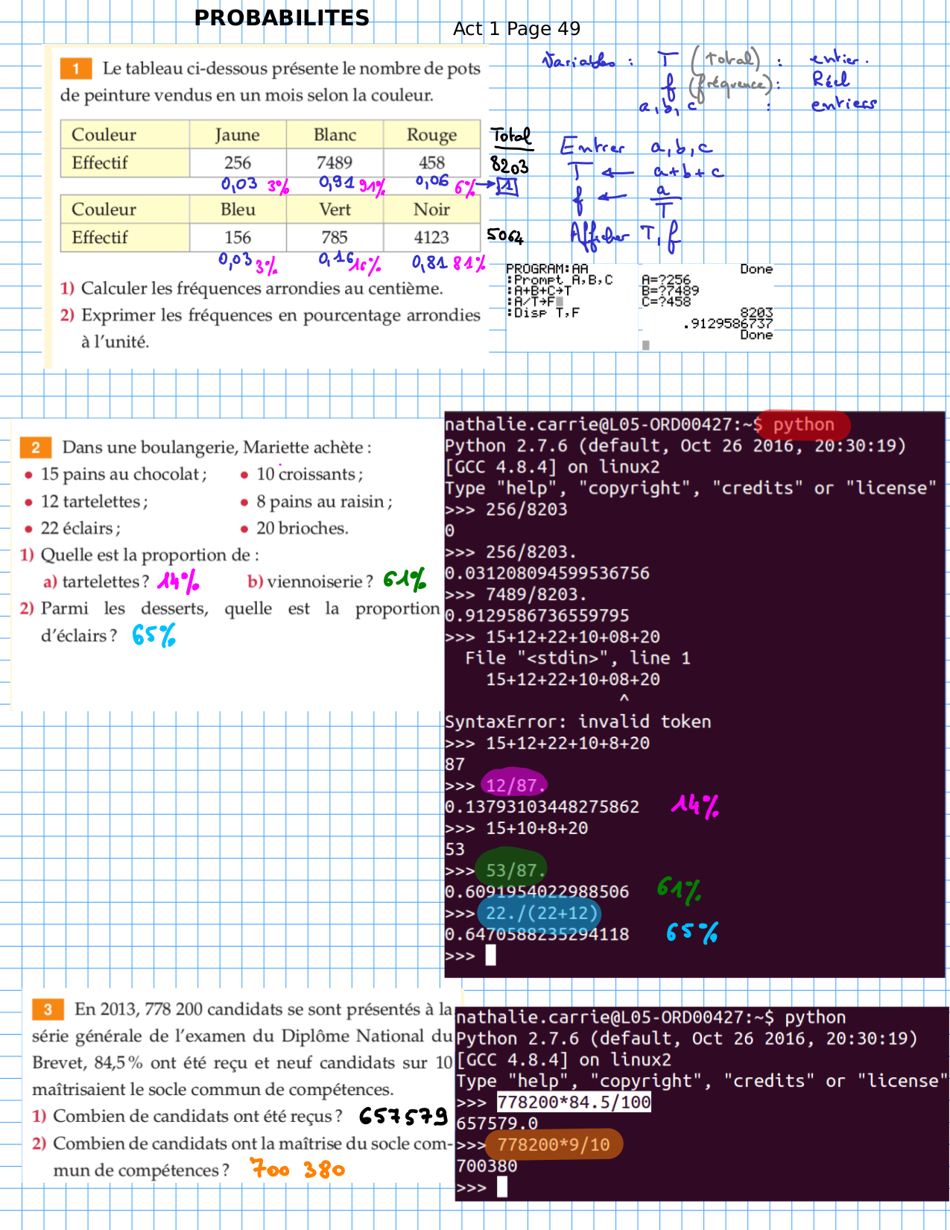The height and width of the screenshot is (1230, 950).
Task: Click the 4123 cell under Noir
Action: pos(431,238)
